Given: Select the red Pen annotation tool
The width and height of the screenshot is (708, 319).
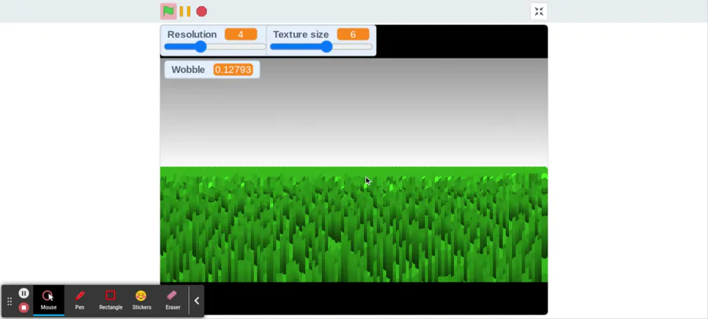Looking at the screenshot, I should point(79,300).
